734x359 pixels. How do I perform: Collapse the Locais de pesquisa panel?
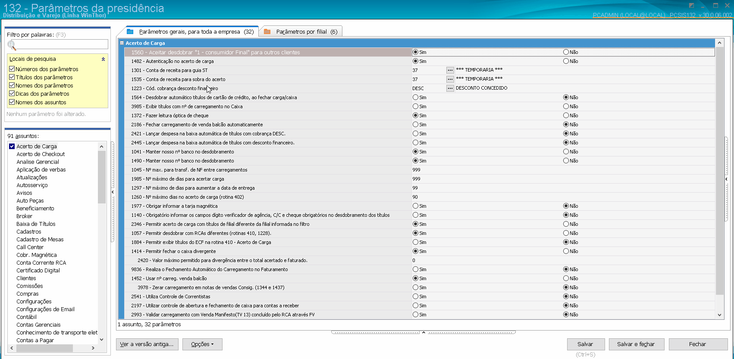tap(103, 59)
